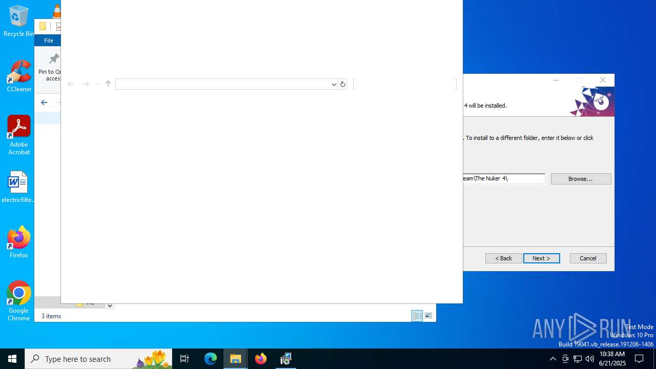Open the clock showing 10:38 AM

(612, 359)
